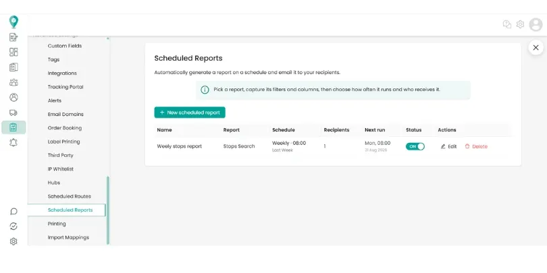
Task: Open the help chat icon in top bar
Action: click(x=507, y=24)
